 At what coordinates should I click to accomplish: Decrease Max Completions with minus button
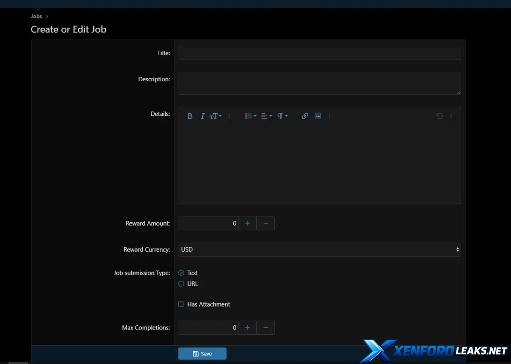[266, 328]
